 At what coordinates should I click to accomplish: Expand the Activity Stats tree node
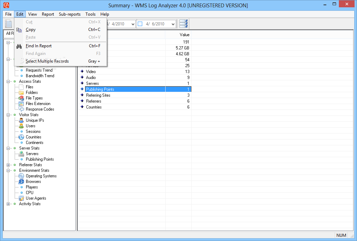pyautogui.click(x=8, y=204)
